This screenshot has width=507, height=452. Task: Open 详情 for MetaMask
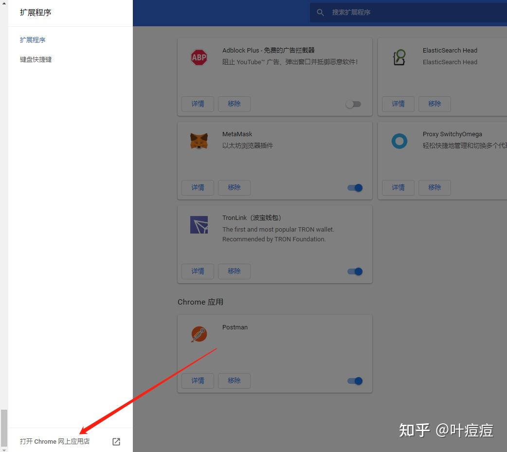coord(198,187)
